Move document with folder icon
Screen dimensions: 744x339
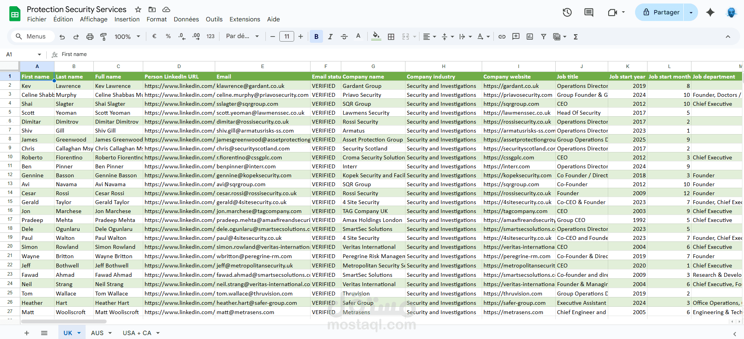(x=152, y=9)
